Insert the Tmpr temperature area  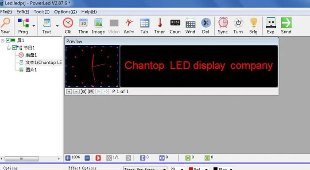click(x=159, y=26)
